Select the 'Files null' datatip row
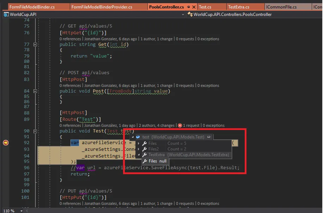This screenshot has height=213, width=323. point(155,161)
